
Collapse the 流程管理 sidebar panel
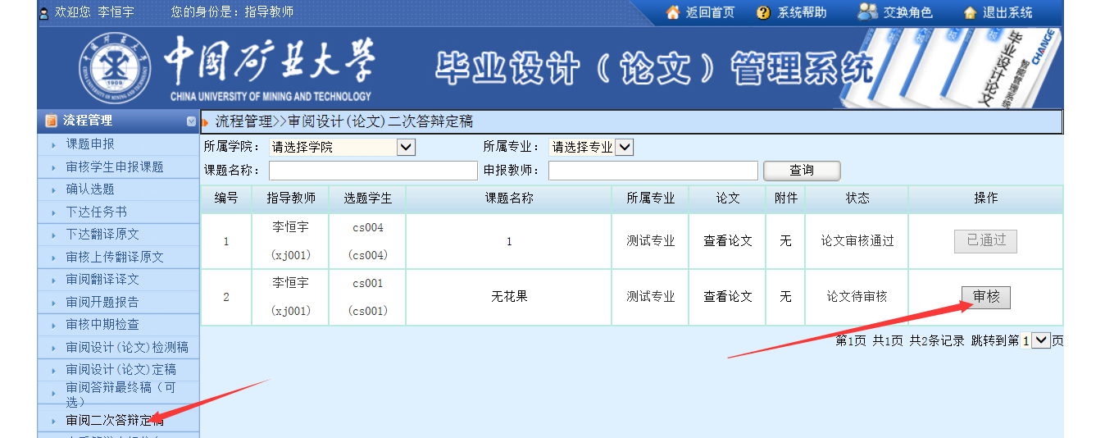pos(192,121)
